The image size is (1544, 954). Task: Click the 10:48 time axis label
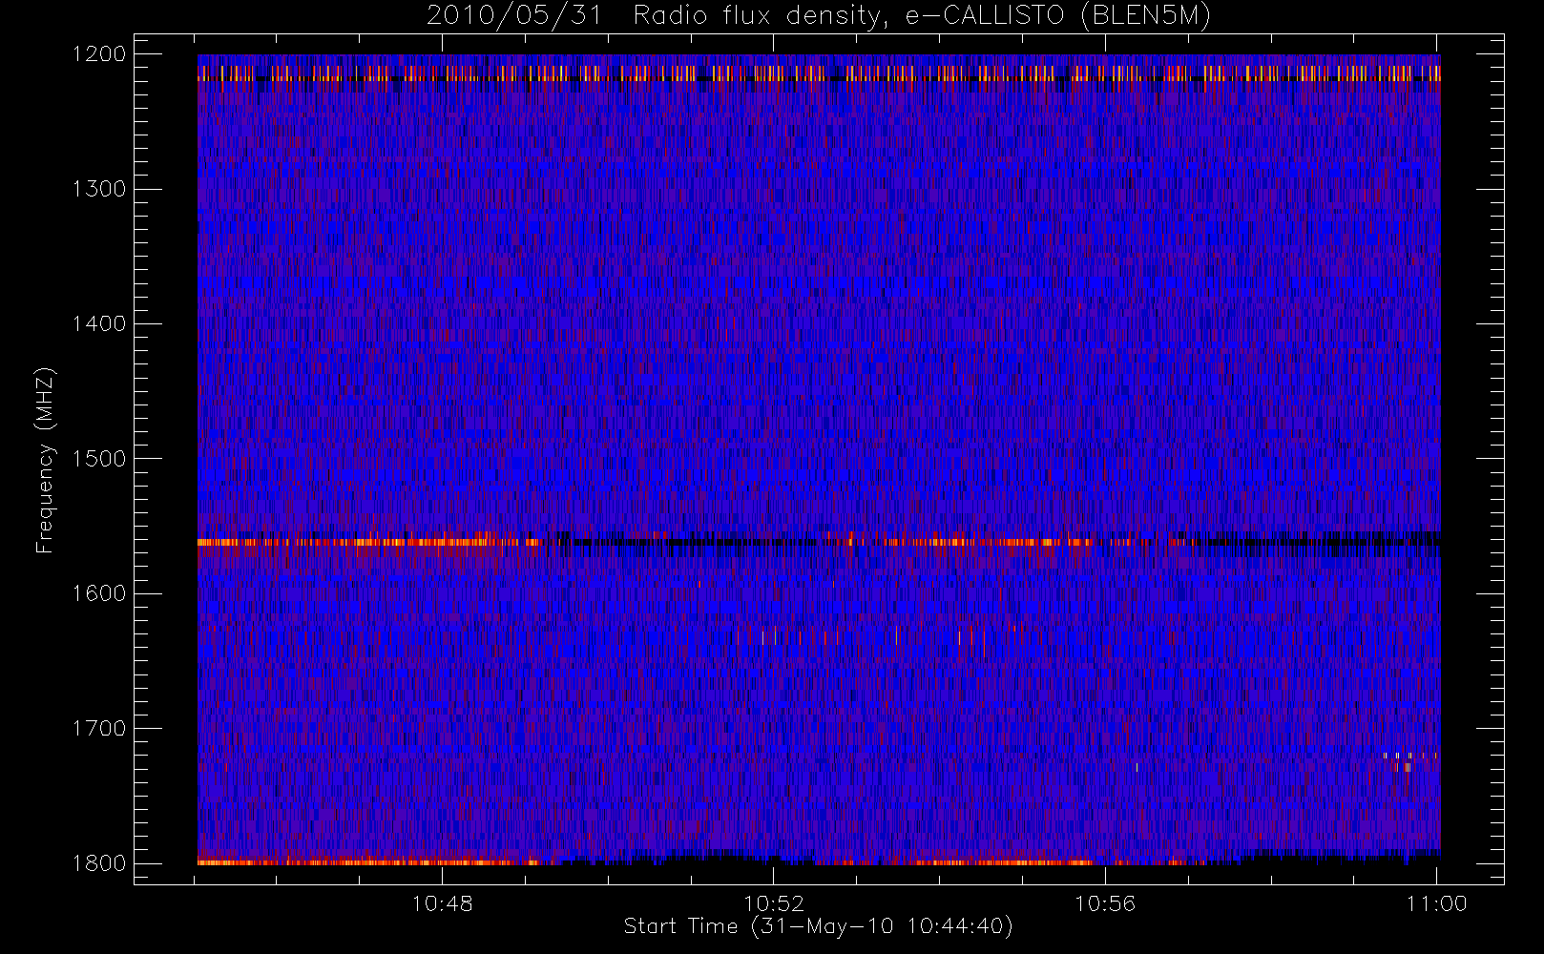442,903
